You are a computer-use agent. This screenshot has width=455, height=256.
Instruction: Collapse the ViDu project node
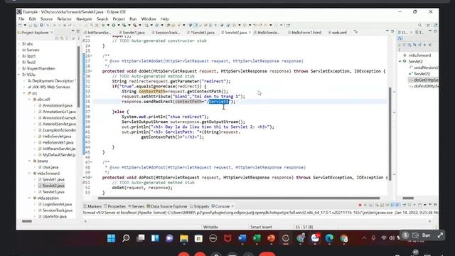point(19,75)
